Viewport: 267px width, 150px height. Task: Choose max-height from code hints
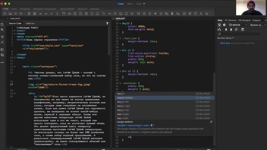[x=164, y=114]
